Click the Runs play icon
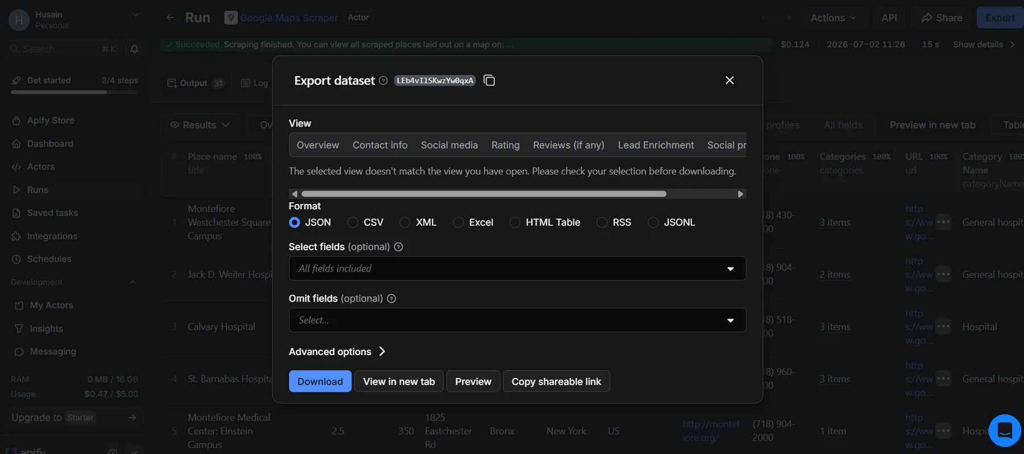Screen dimensions: 1024x454 click(16, 190)
